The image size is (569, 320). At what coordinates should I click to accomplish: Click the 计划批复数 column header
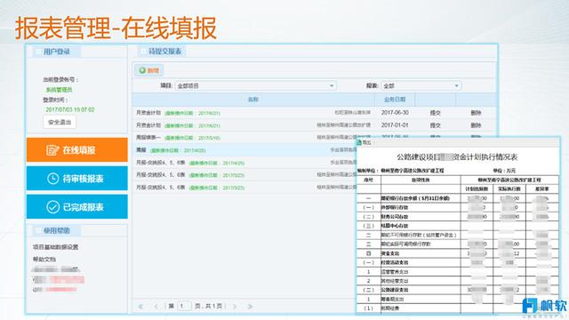pyautogui.click(x=477, y=189)
